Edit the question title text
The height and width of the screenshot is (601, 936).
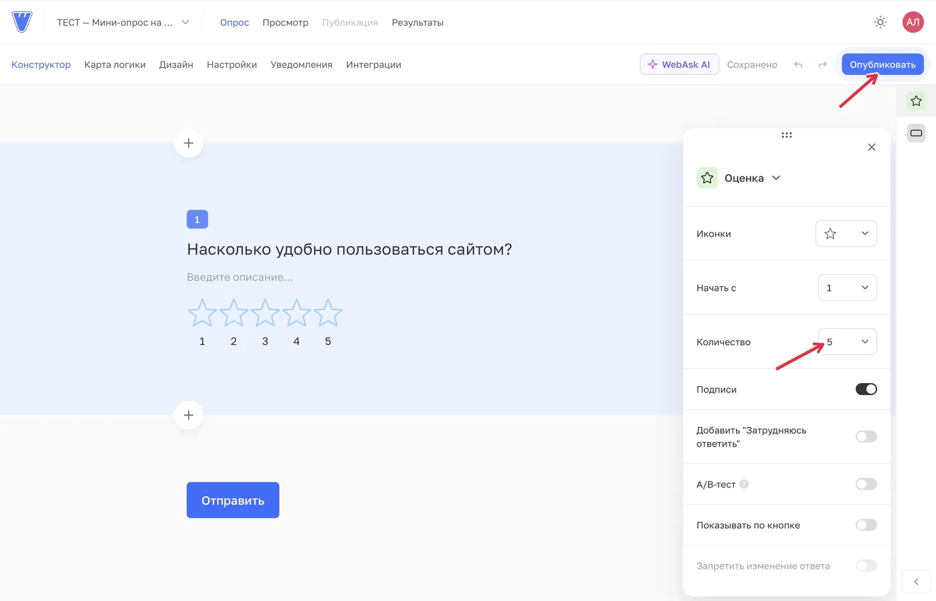pos(349,249)
